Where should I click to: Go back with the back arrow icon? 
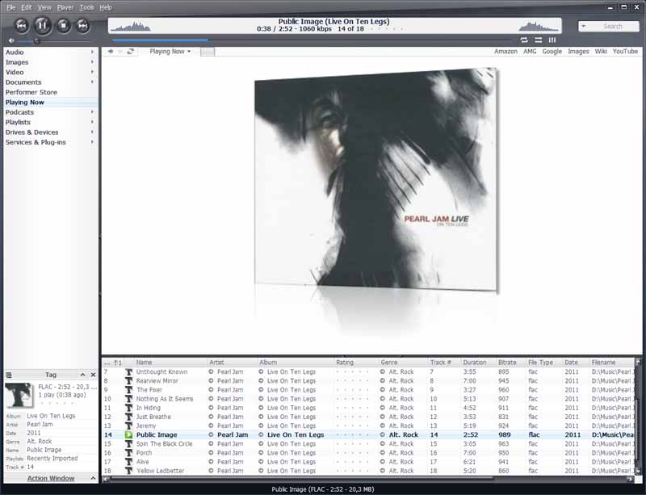point(111,52)
